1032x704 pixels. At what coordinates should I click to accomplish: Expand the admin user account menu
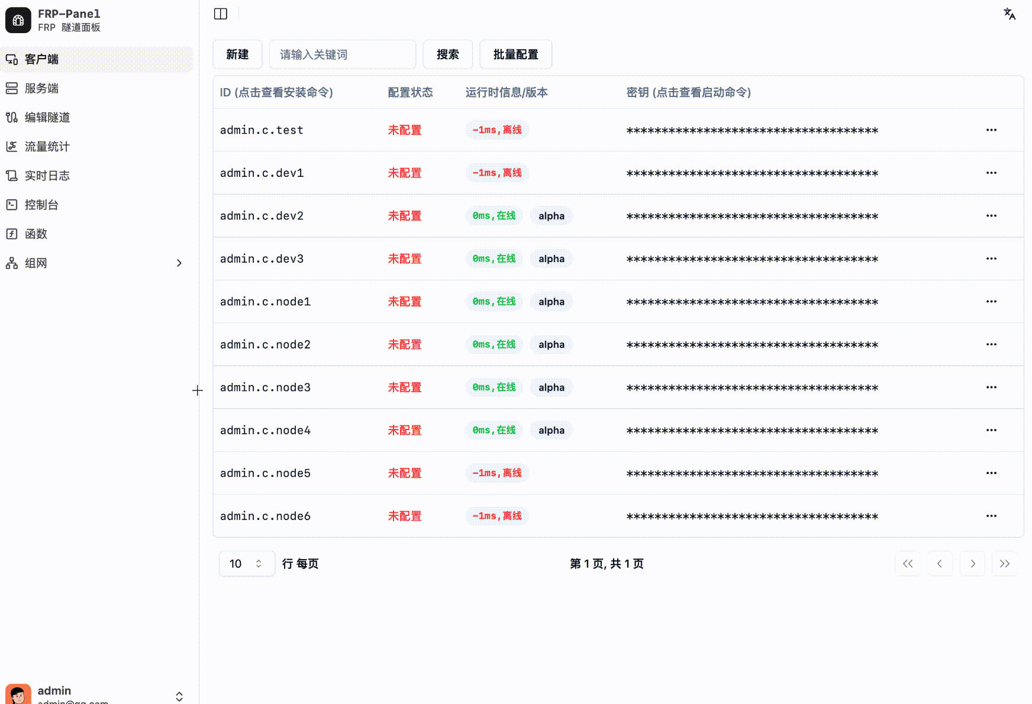pos(179,696)
